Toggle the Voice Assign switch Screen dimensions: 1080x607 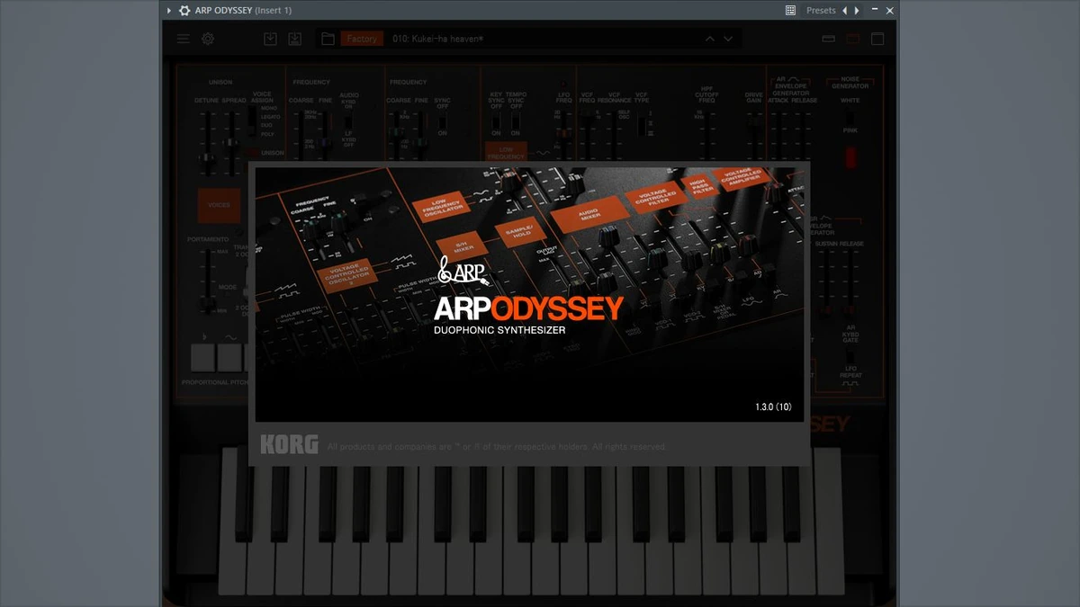(254, 121)
